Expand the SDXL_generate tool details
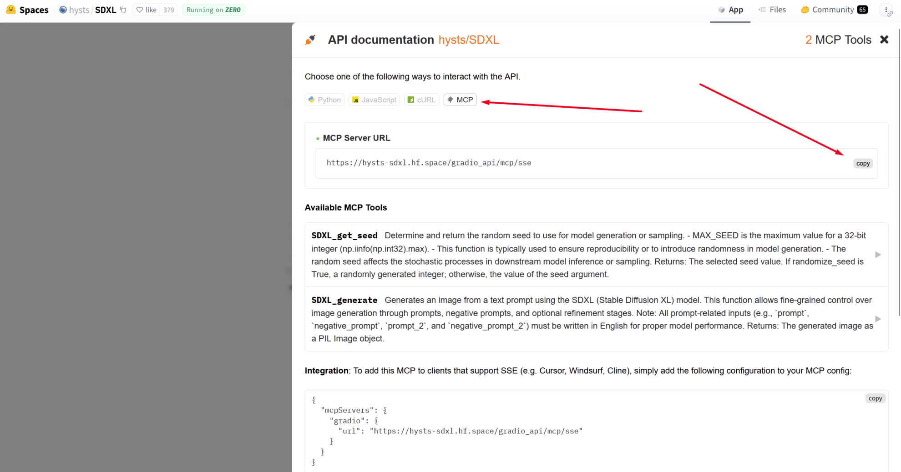 (878, 319)
